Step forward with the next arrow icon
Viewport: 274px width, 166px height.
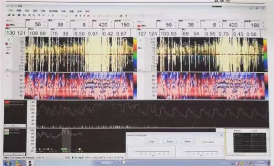[x=84, y=16]
